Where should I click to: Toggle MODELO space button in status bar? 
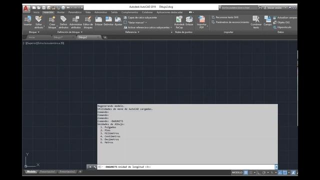tap(237, 172)
